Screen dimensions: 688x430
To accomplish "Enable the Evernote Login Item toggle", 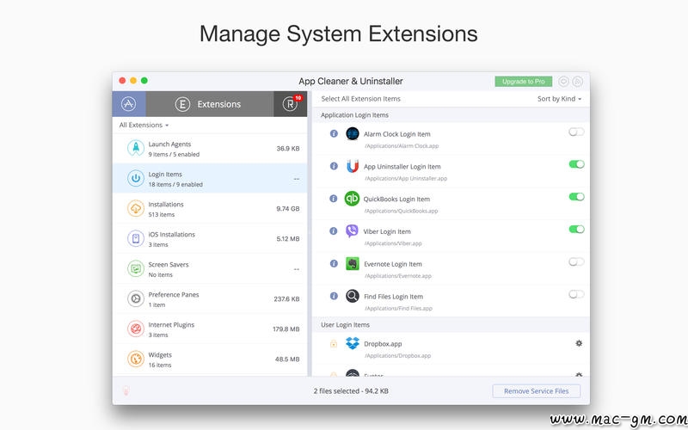I will [x=576, y=261].
